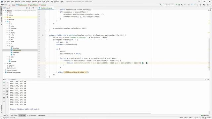This screenshot has width=212, height=119.
Task: Click the Run console horizontal scrollbar
Action: point(80,114)
